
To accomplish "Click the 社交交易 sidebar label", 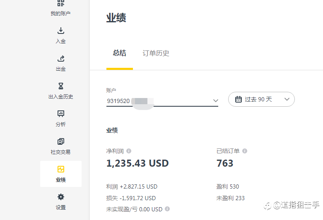I will (x=61, y=152).
